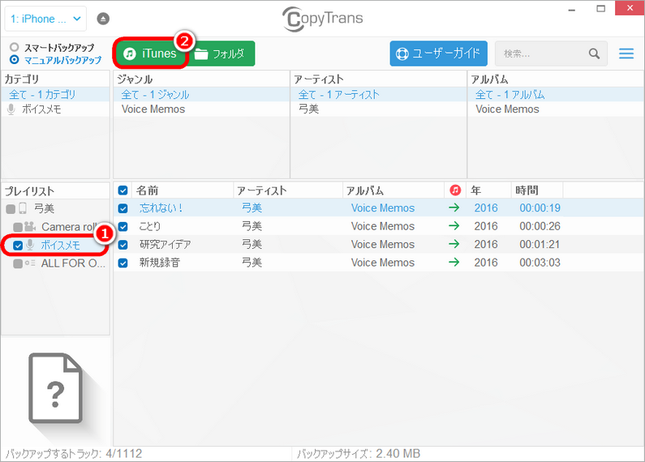Click Voice Memos album cell of ことり
The image size is (645, 462).
pos(383,226)
